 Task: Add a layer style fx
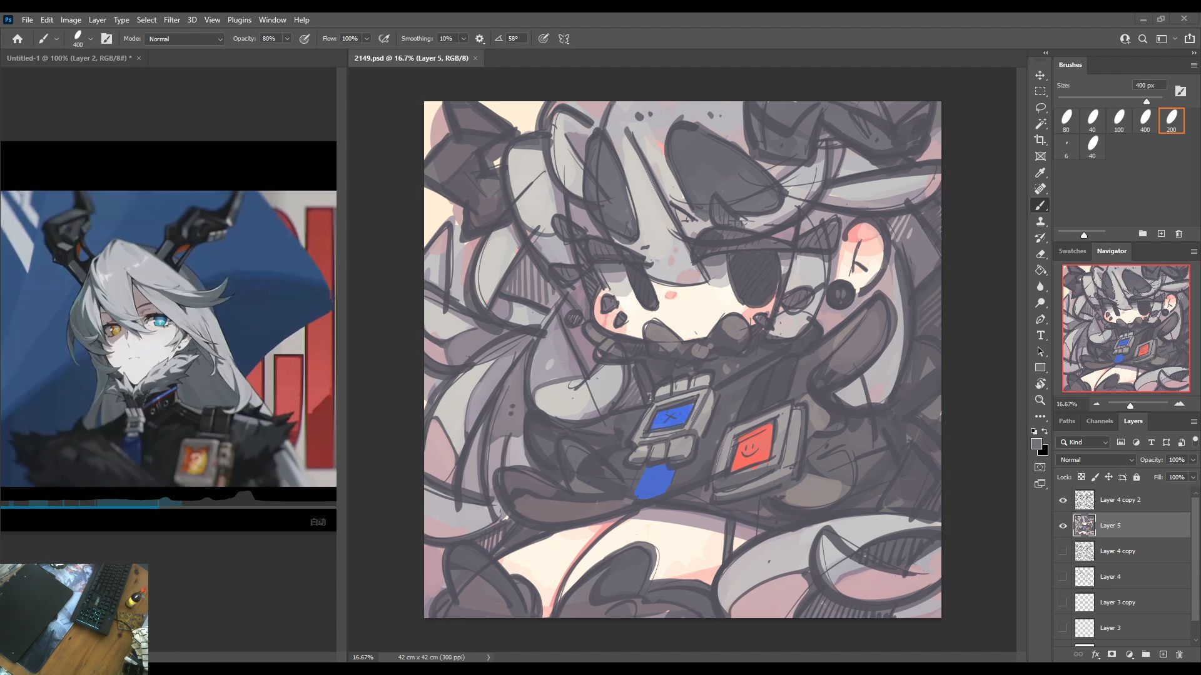[1095, 654]
